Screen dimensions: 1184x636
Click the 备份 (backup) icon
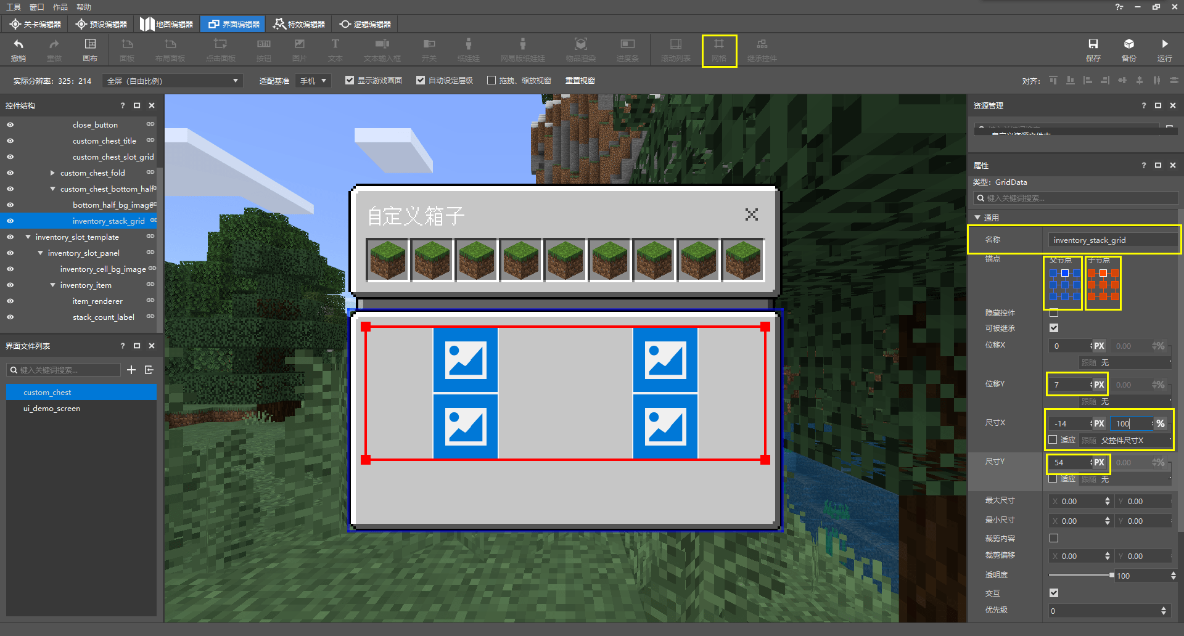[1129, 50]
